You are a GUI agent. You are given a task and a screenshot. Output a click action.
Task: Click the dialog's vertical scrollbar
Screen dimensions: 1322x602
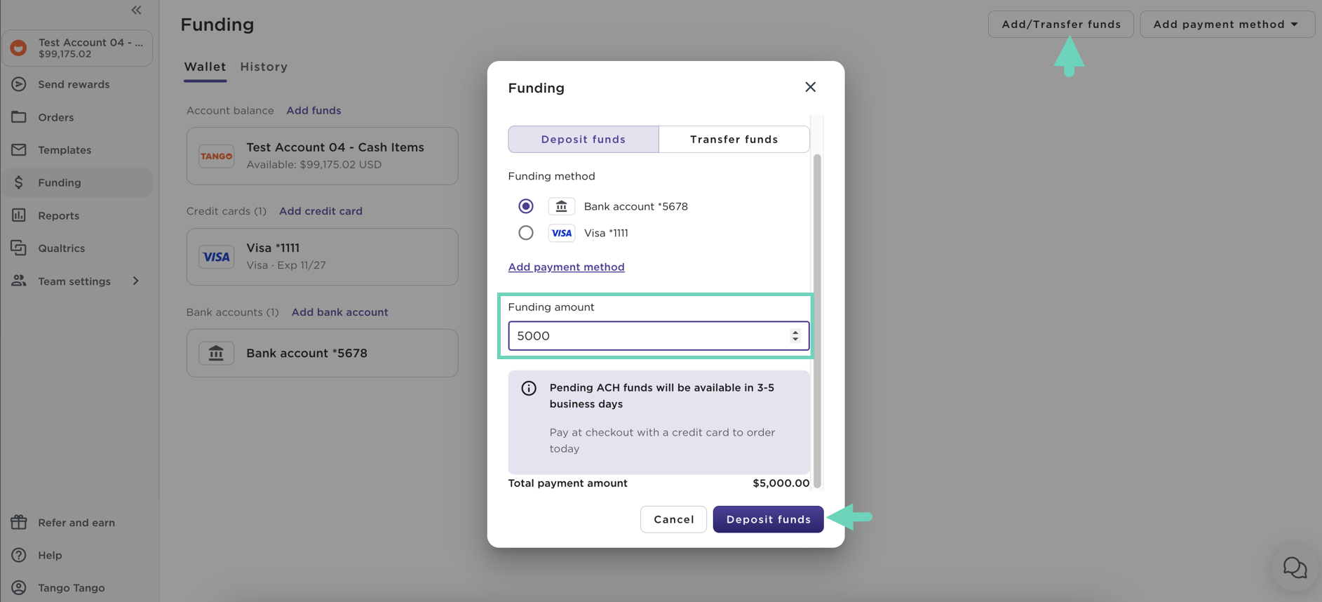click(817, 320)
